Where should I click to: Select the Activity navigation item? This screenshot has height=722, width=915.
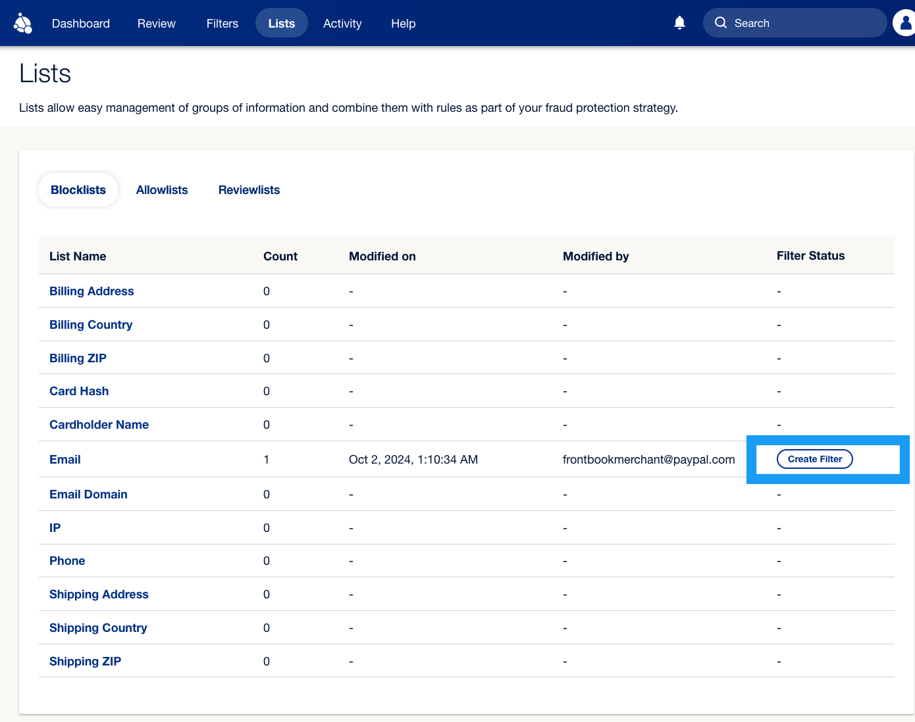click(342, 24)
